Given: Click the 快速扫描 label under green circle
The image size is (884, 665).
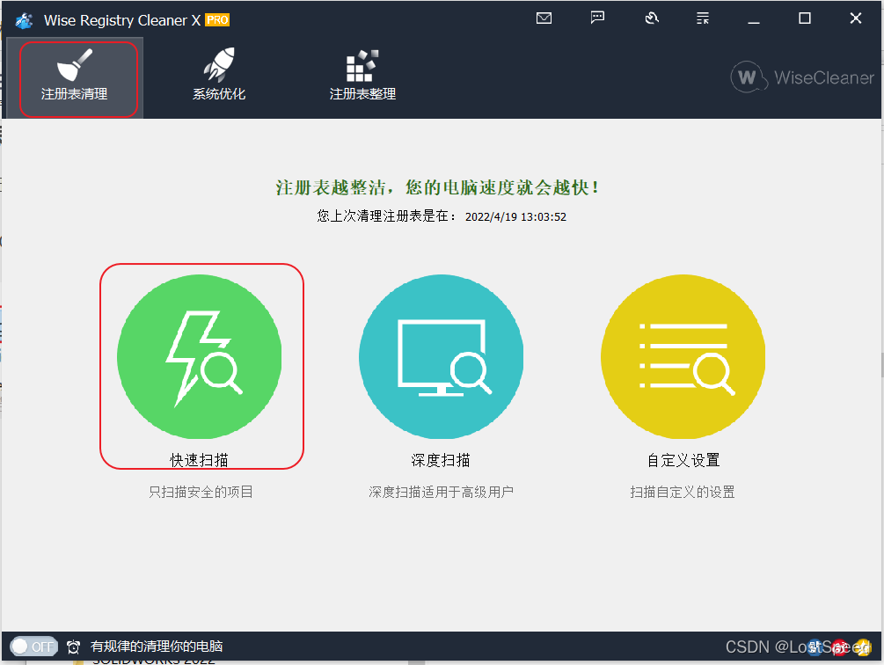Looking at the screenshot, I should coord(201,460).
